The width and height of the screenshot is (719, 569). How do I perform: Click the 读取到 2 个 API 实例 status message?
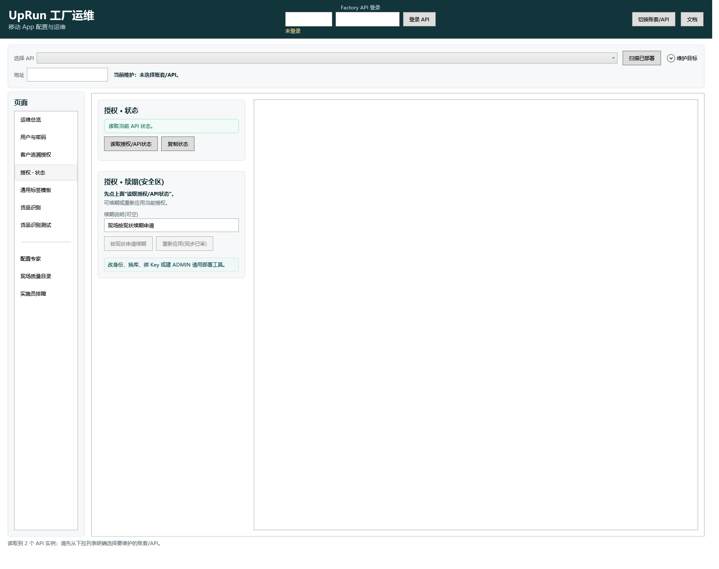tap(85, 543)
